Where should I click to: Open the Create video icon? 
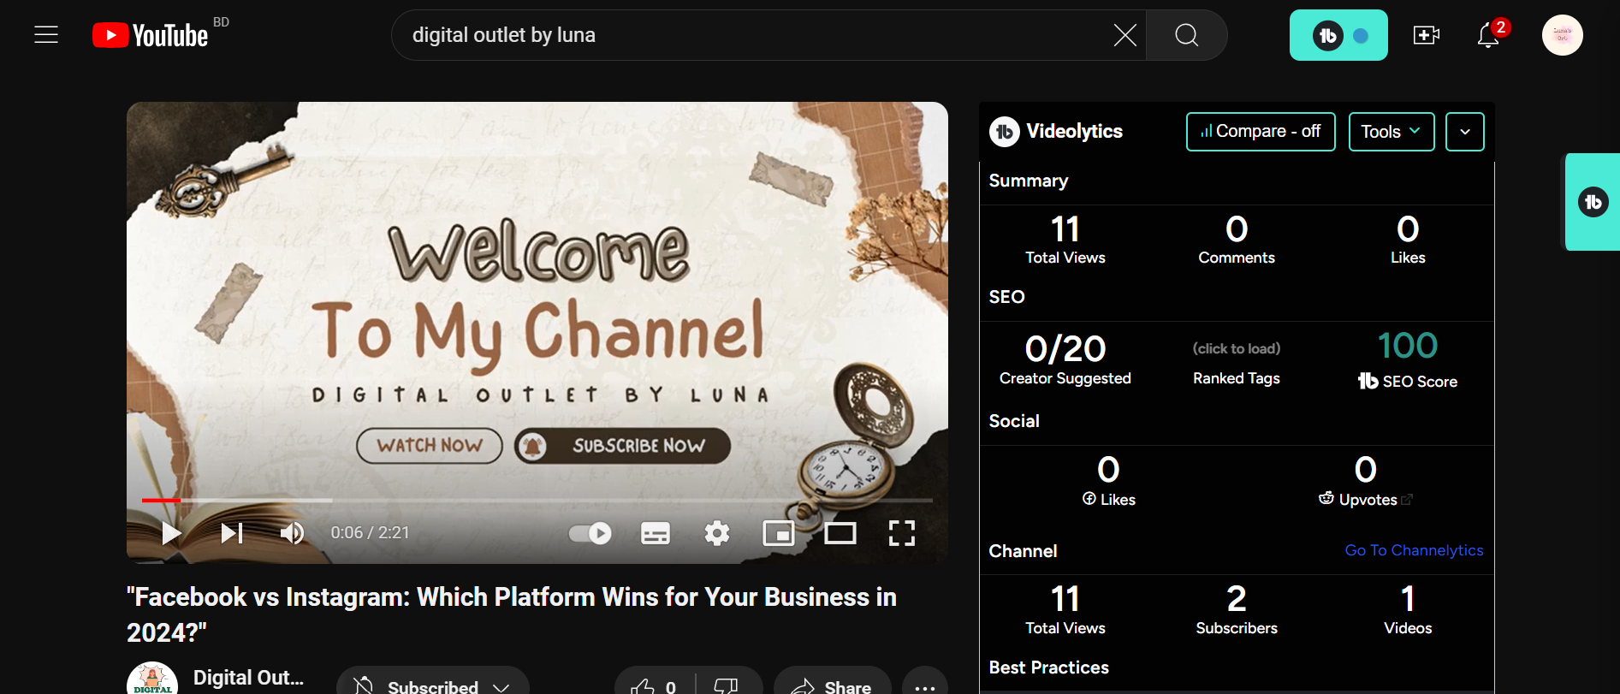coord(1426,35)
